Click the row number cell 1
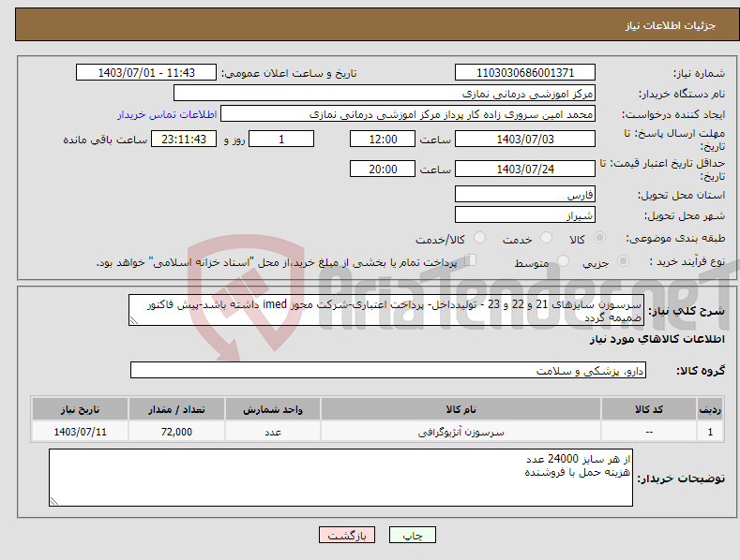Screen dimensions: 740x560 (x=710, y=432)
